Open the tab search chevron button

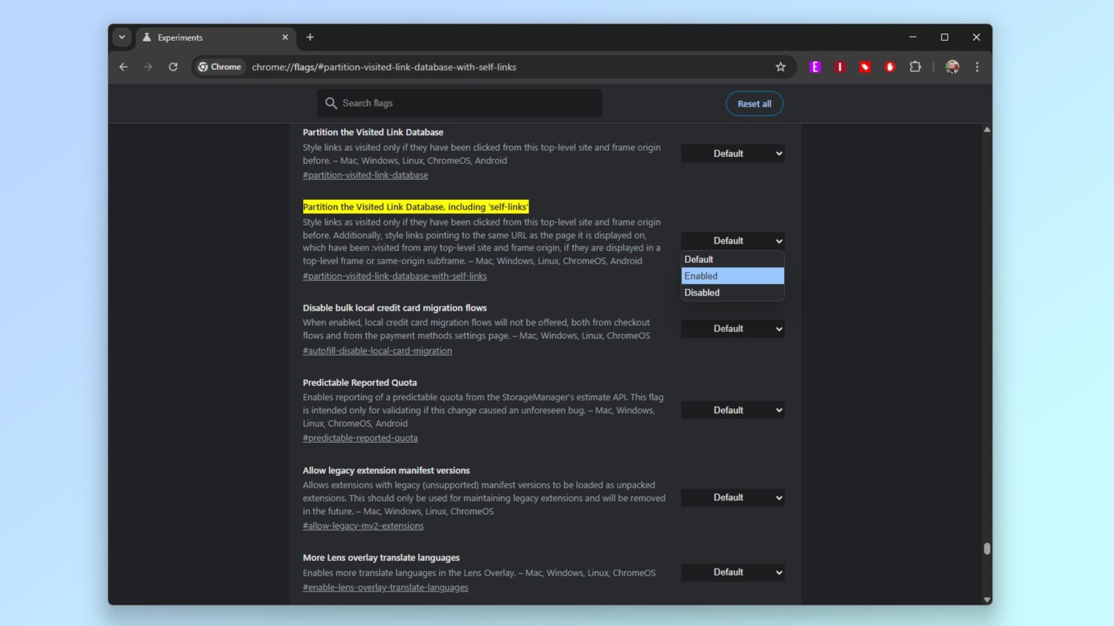pos(122,37)
